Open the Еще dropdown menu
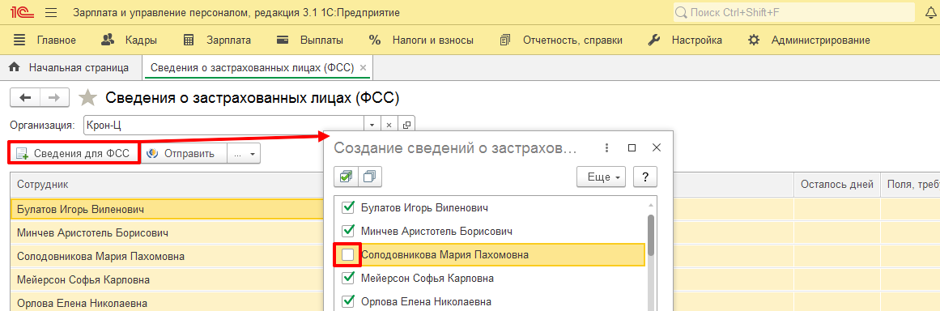Screen dimensions: 940x311 point(601,177)
